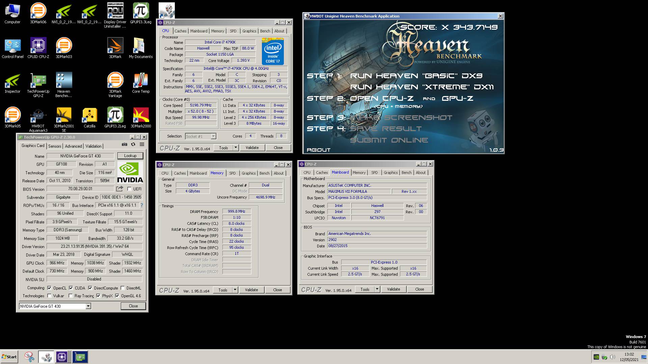Toggle the CUDA checkbox
This screenshot has width=648, height=364.
[x=71, y=288]
